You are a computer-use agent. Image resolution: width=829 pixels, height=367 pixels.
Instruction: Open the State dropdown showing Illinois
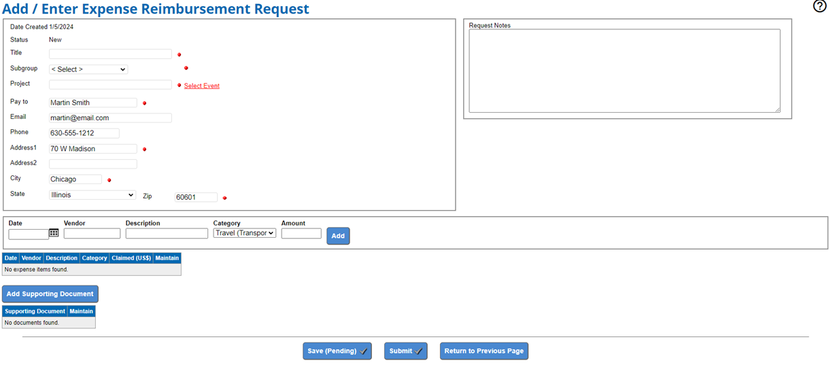coord(92,195)
